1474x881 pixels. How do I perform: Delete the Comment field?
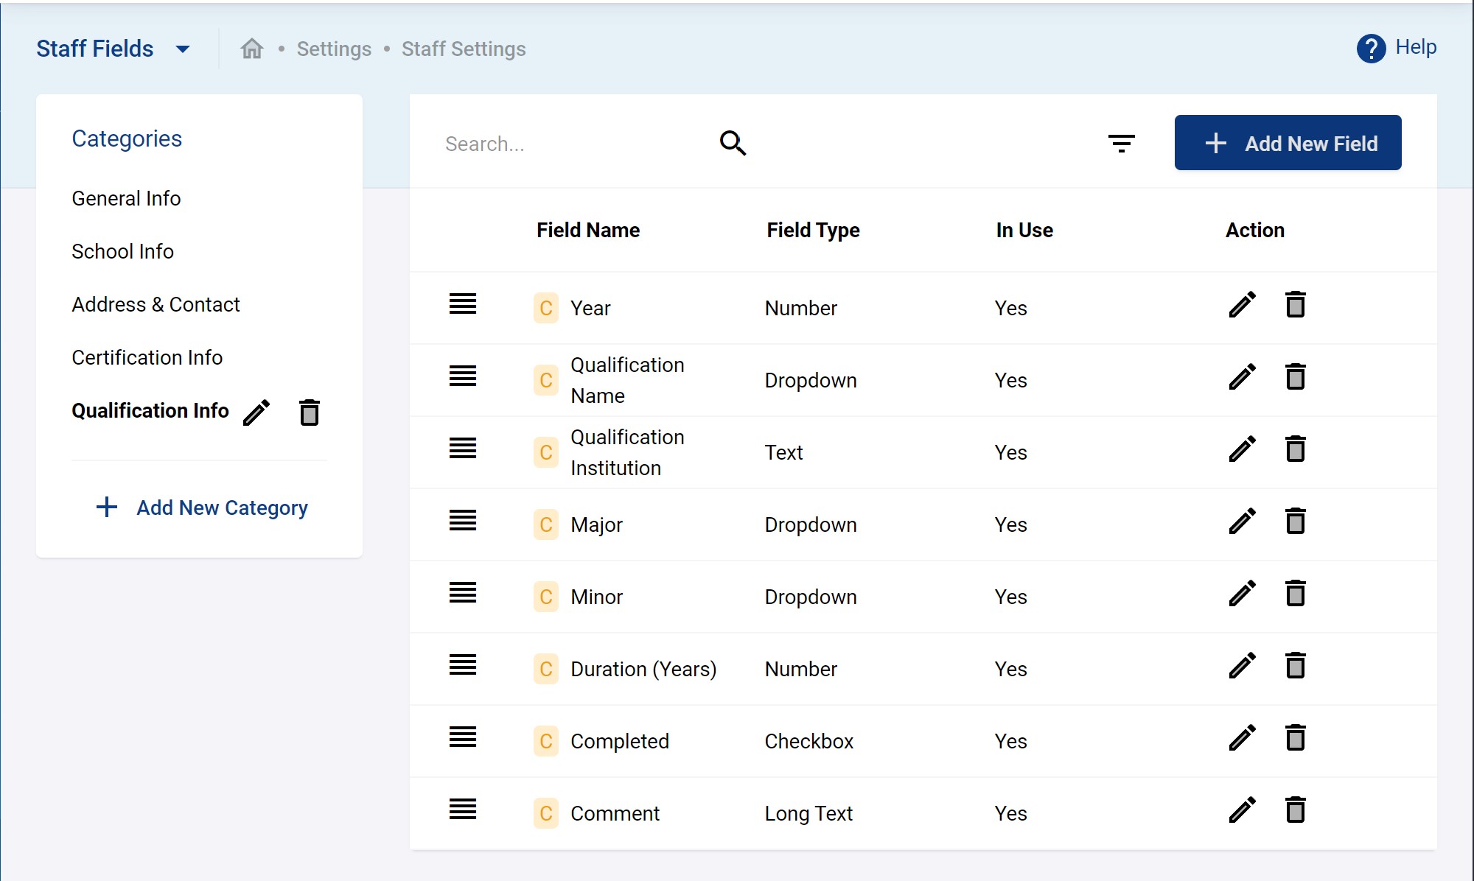(x=1295, y=810)
